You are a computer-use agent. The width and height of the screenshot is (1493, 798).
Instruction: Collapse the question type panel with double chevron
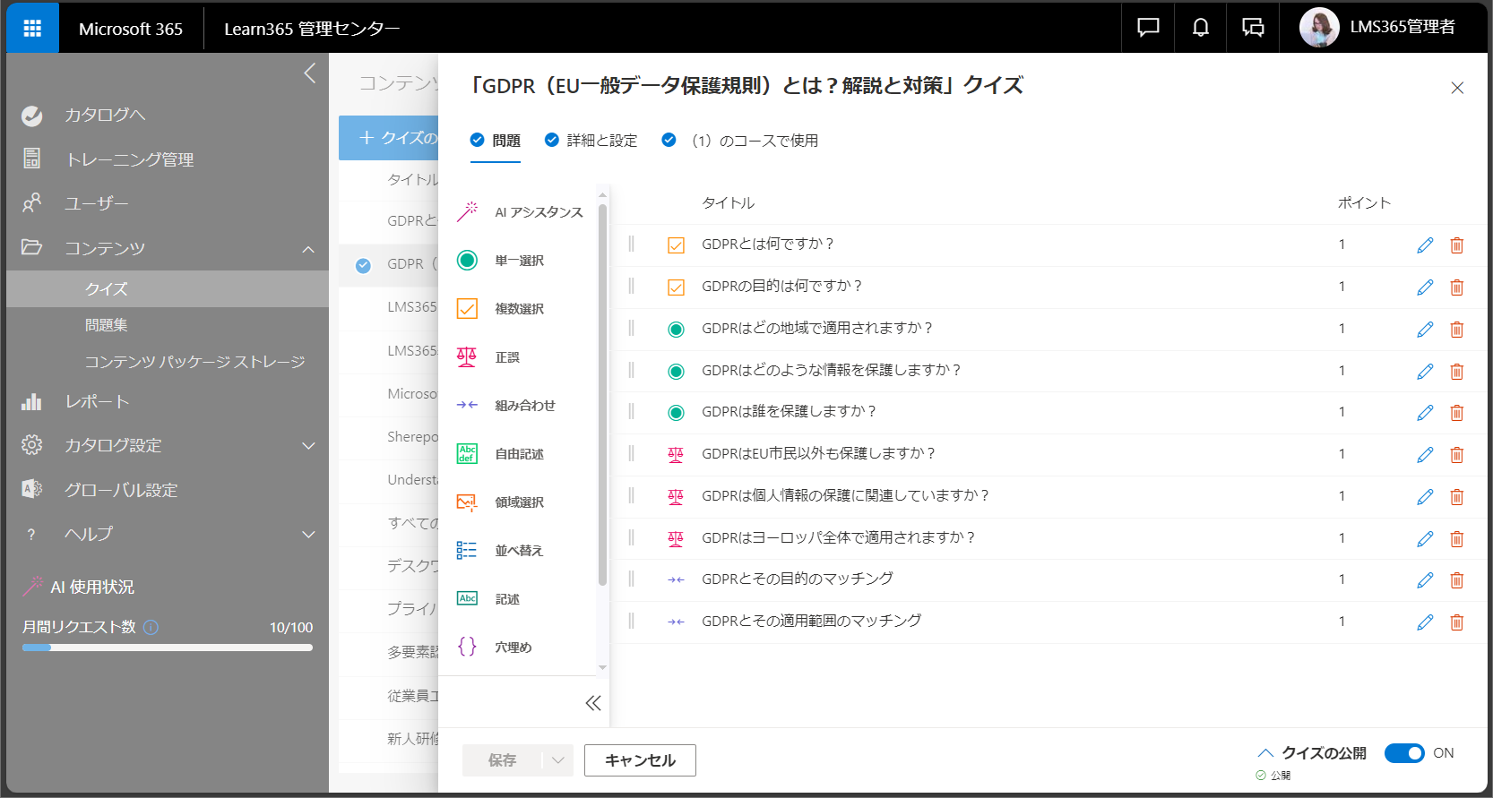coord(593,703)
